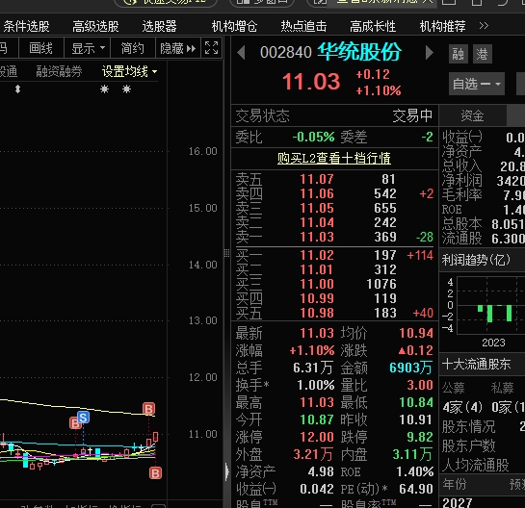The image size is (525, 508).
Task: Click the 买二 price 11.01
Action: click(x=317, y=269)
